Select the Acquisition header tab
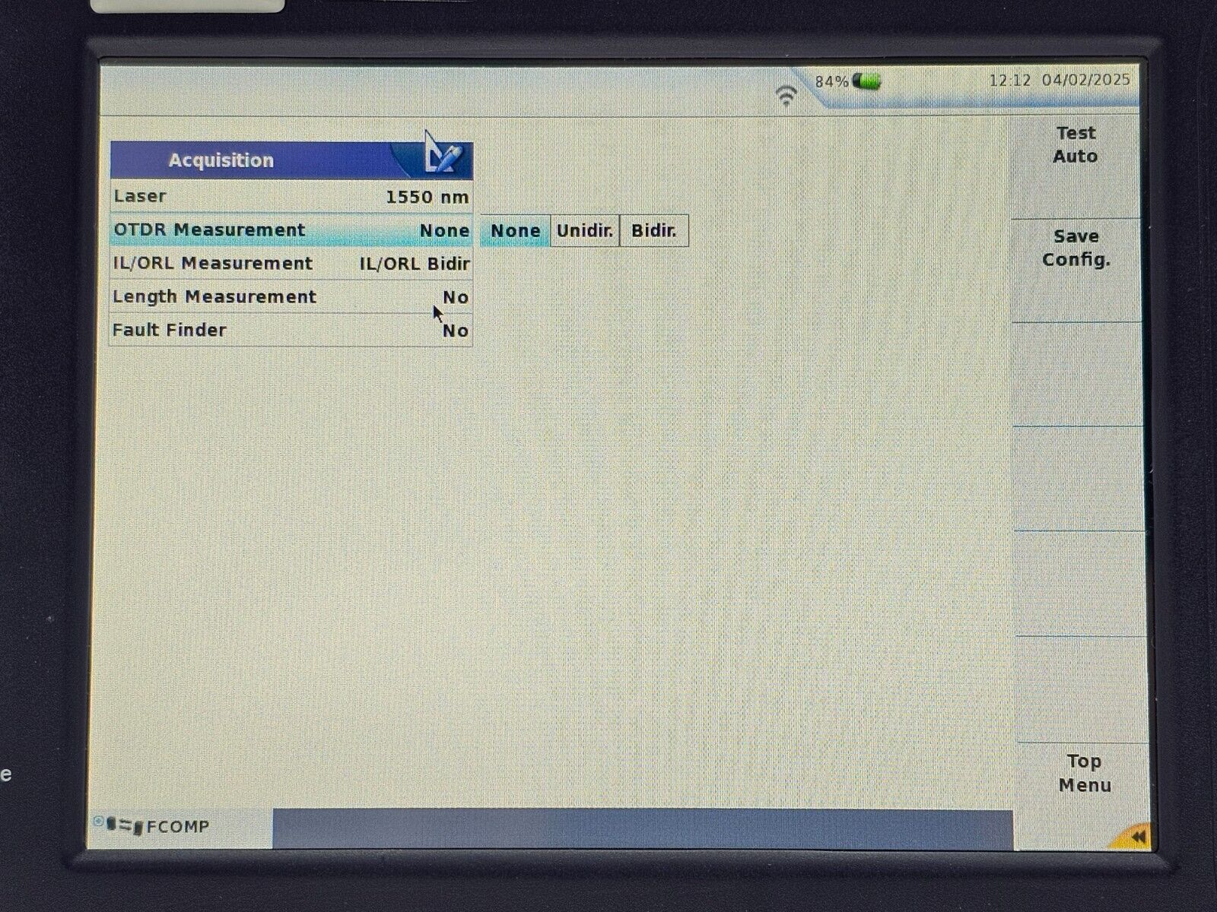The height and width of the screenshot is (912, 1217). (221, 159)
